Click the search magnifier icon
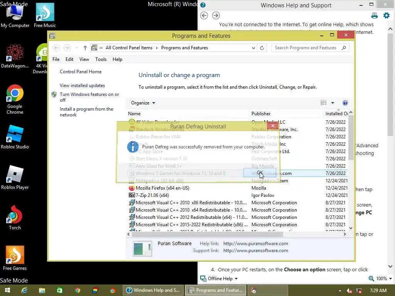The image size is (395, 296). (344, 47)
